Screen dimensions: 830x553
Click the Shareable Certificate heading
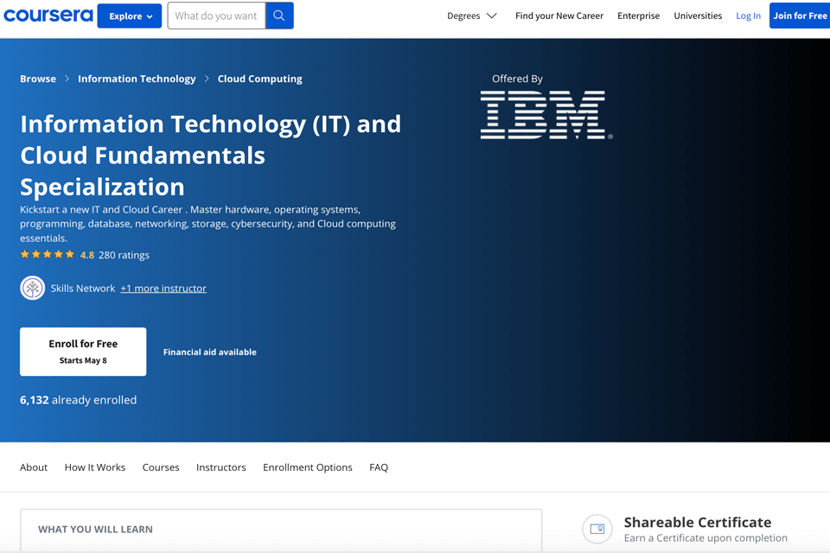[698, 522]
